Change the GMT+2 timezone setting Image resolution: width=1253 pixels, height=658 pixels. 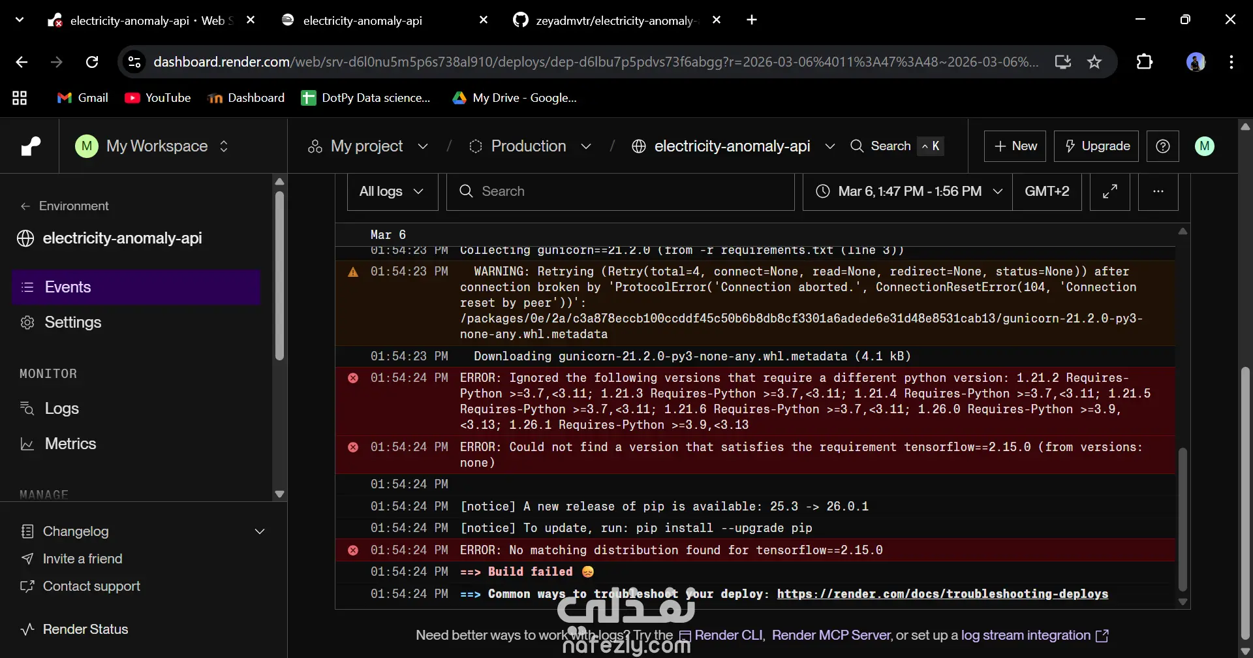tap(1047, 191)
